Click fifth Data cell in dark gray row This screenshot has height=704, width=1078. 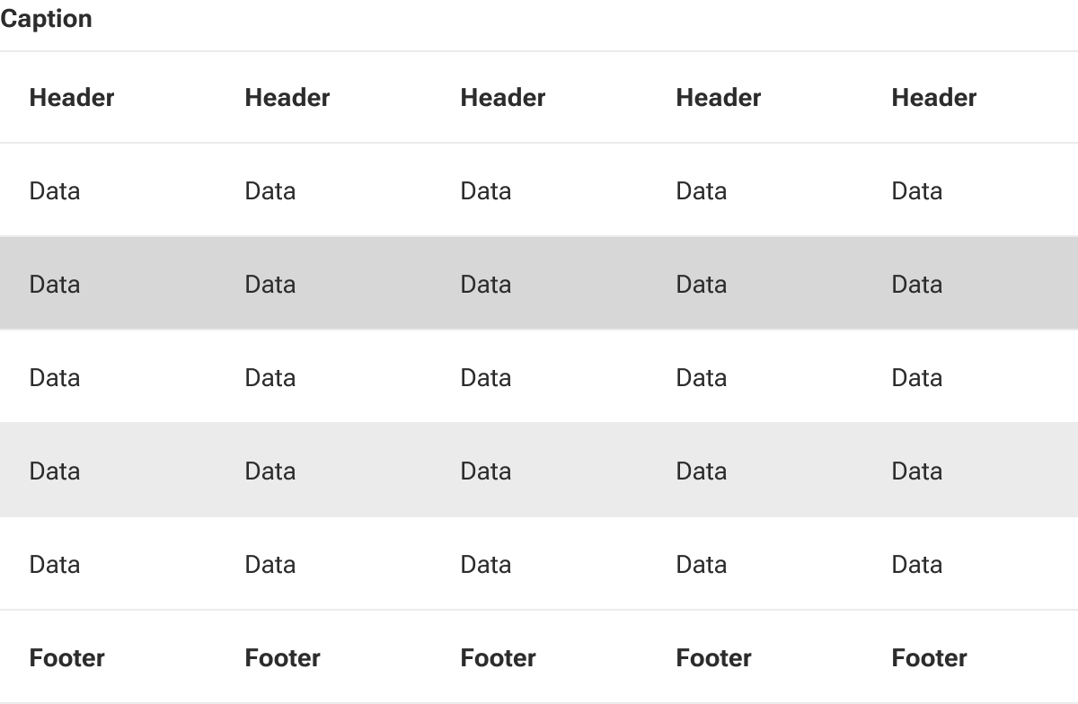pyautogui.click(x=970, y=284)
